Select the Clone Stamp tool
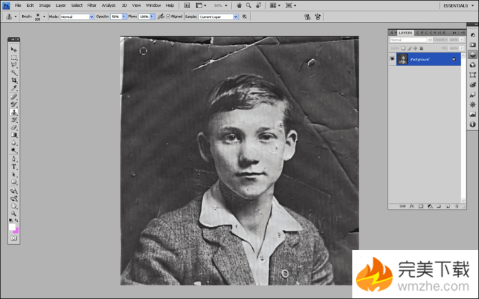 (14, 111)
